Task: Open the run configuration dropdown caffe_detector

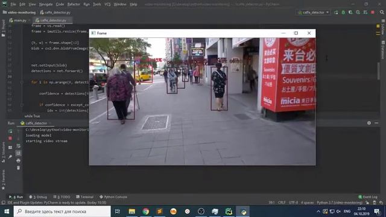Action: pyautogui.click(x=314, y=12)
